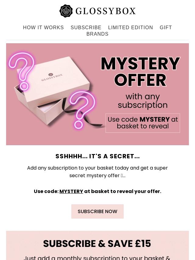Click the small logo on the box lid

point(52,77)
